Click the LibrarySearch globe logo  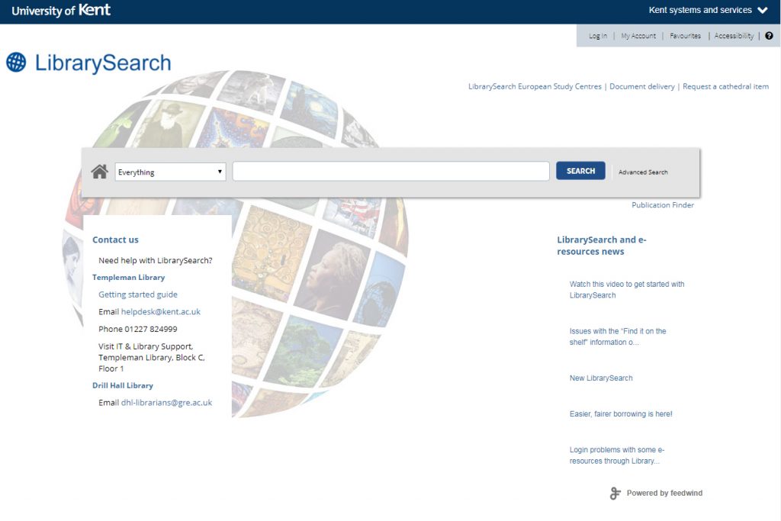point(16,63)
